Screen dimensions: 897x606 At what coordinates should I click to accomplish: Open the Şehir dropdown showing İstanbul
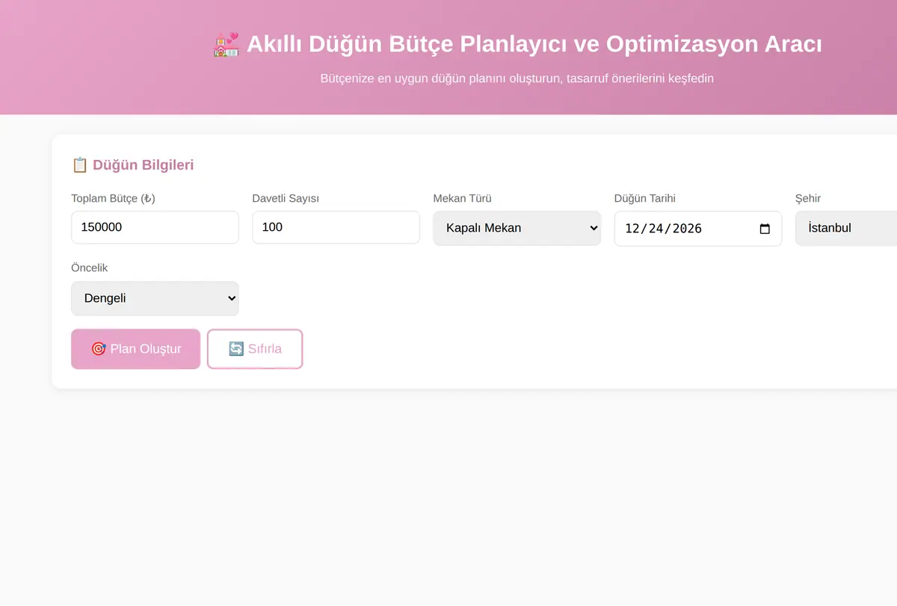coord(846,228)
